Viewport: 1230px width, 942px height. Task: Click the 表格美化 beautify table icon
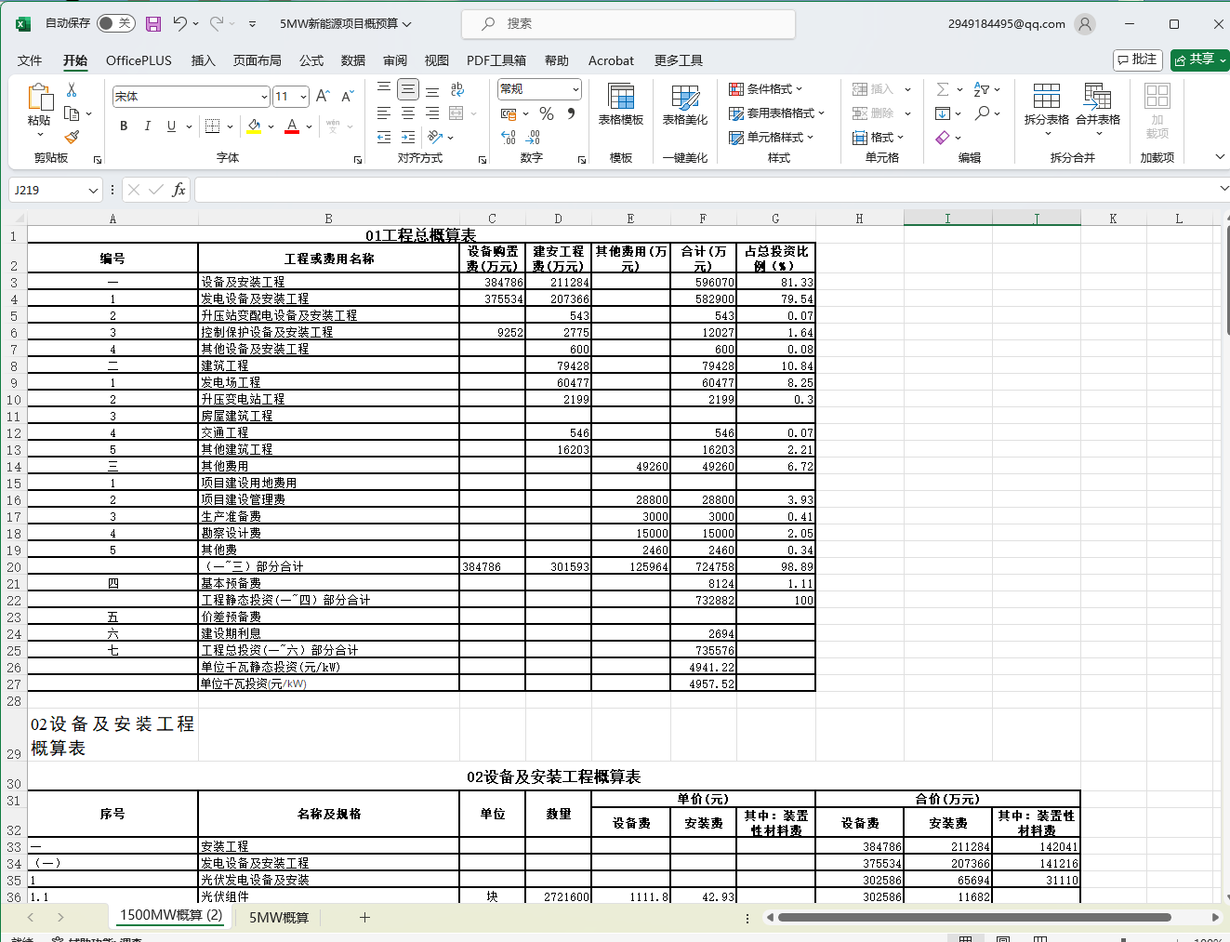[685, 103]
